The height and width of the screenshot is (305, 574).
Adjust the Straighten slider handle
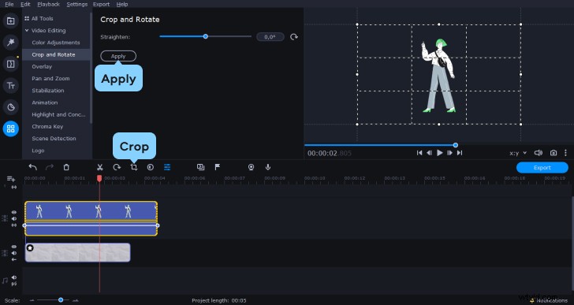(x=205, y=36)
